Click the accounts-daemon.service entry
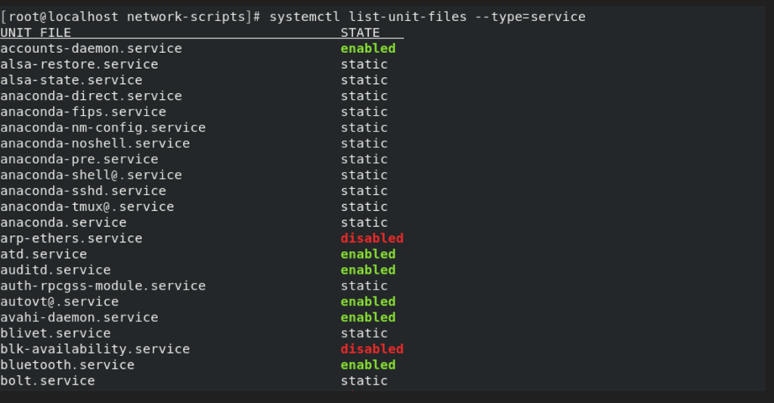Screen dimensions: 774x403 tap(91, 48)
